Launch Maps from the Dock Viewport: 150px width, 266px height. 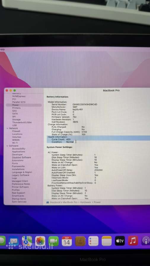(27, 241)
